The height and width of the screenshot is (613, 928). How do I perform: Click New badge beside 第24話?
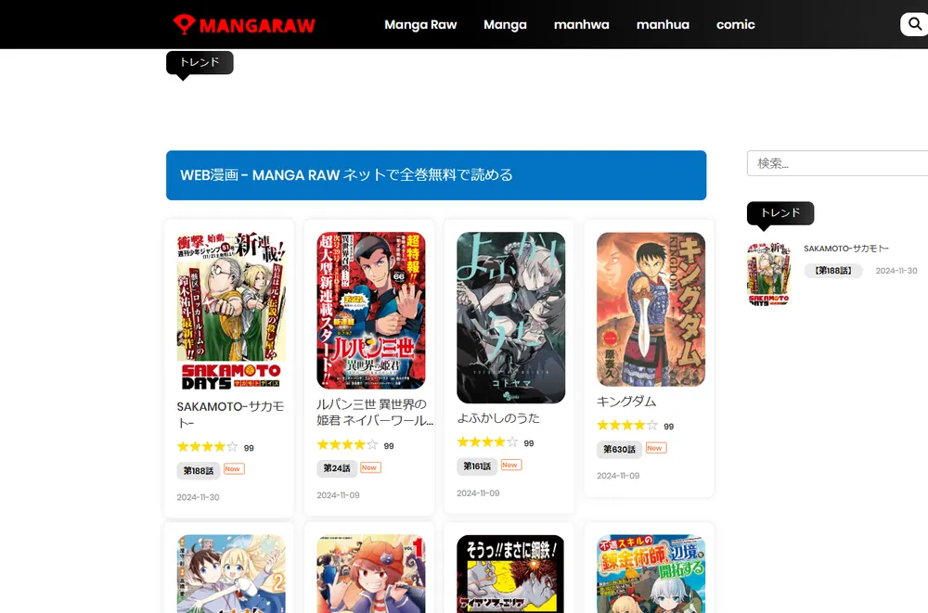tap(370, 467)
